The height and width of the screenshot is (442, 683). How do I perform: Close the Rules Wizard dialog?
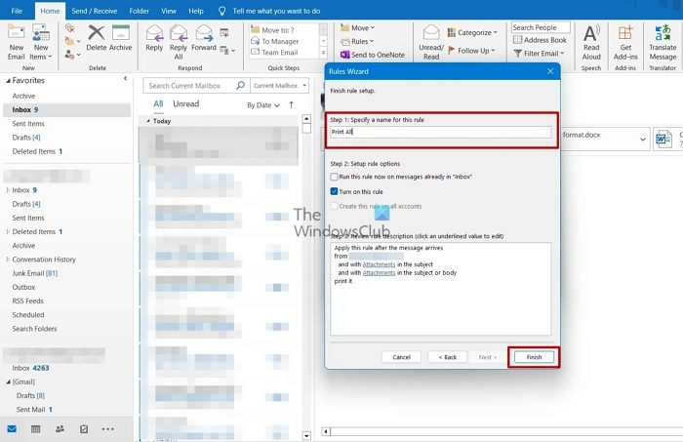coord(550,71)
